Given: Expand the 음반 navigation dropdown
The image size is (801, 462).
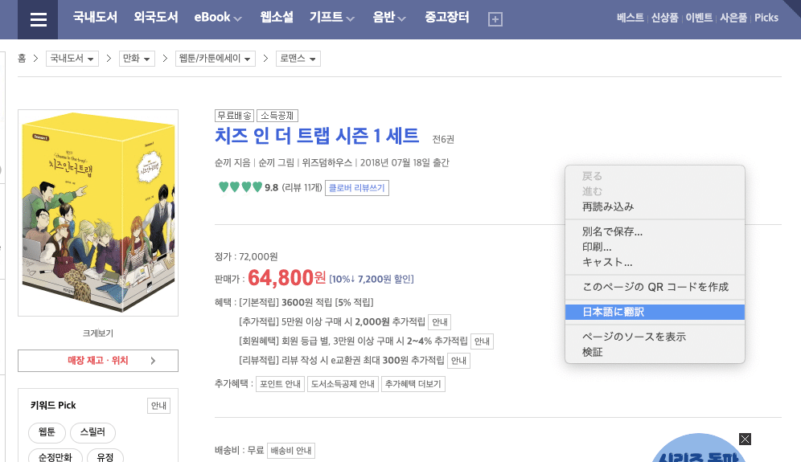Looking at the screenshot, I should tap(389, 18).
